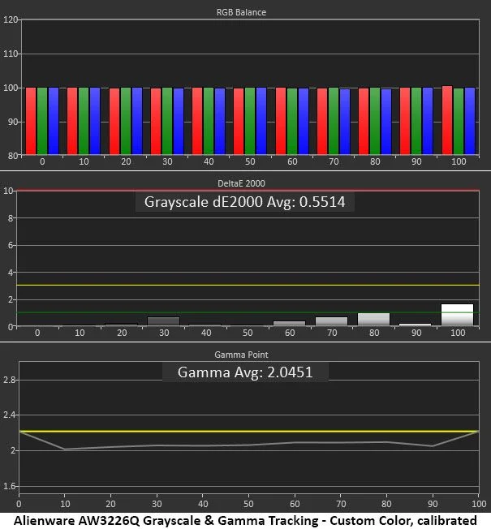Image resolution: width=491 pixels, height=529 pixels.
Task: Click the '90' y-axis label on RGB Balance
Action: click(13, 123)
